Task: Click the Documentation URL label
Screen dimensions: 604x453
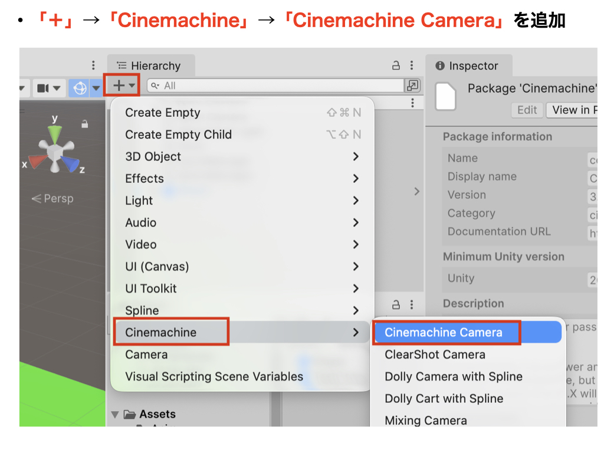Action: [x=499, y=231]
